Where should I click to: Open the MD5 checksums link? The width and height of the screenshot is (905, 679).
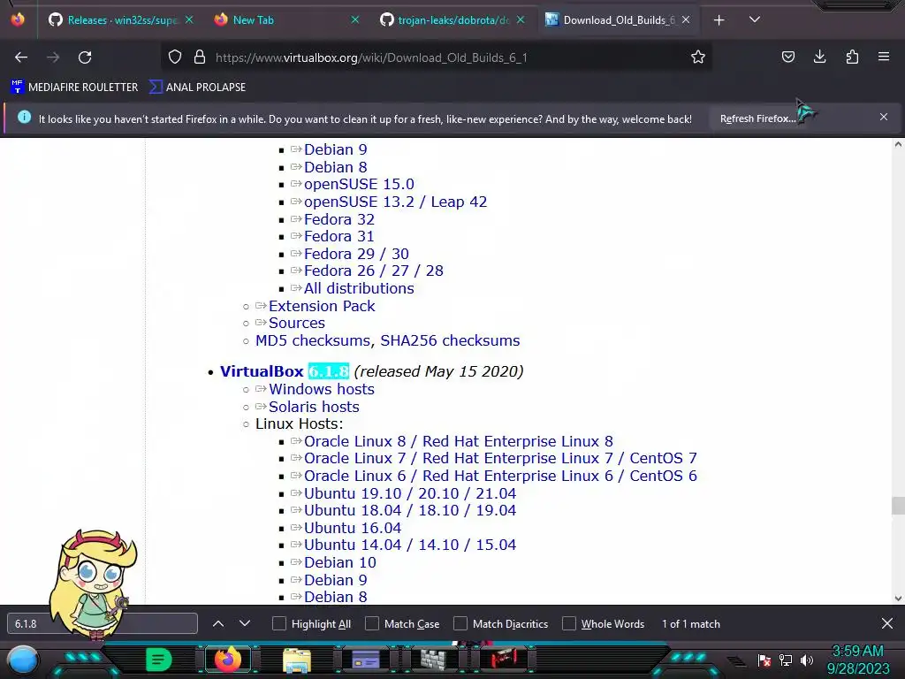click(x=312, y=340)
